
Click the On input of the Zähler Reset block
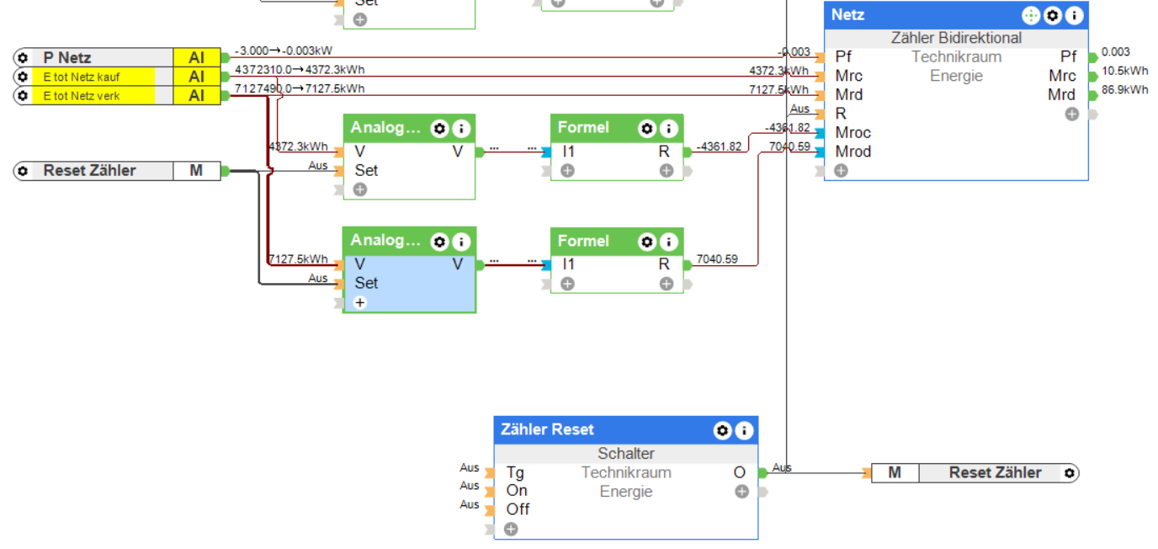tap(489, 491)
